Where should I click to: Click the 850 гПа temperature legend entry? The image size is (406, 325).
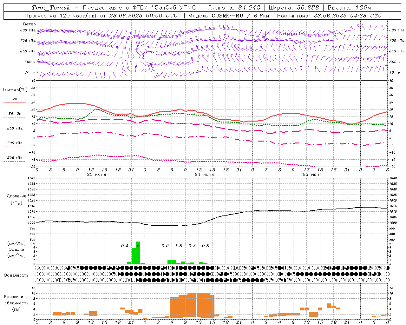15,129
